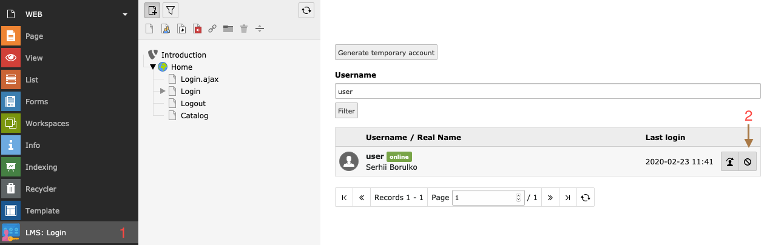Open the List module
This screenshot has height=245, width=767.
click(69, 80)
